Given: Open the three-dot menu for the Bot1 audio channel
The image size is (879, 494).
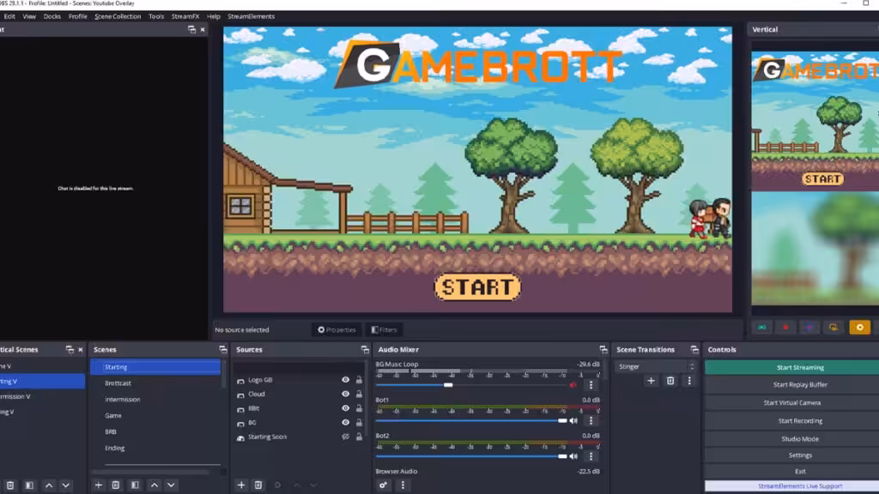Looking at the screenshot, I should coord(591,421).
